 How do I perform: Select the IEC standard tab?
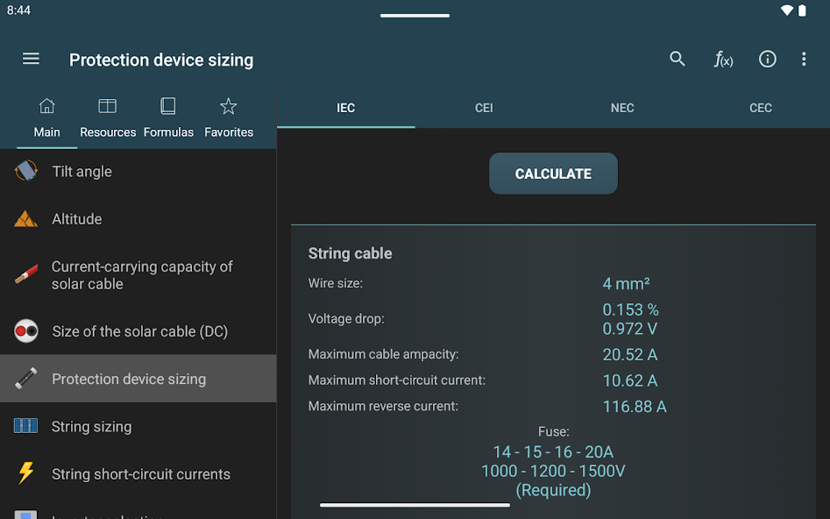click(x=345, y=108)
